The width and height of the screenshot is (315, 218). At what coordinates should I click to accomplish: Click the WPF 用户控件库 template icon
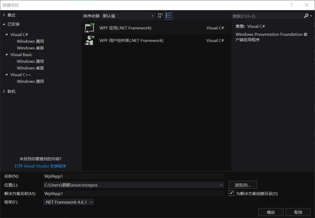coord(90,40)
